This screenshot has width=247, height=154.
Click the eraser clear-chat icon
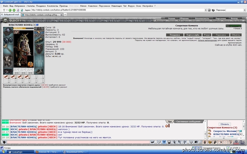(159, 142)
